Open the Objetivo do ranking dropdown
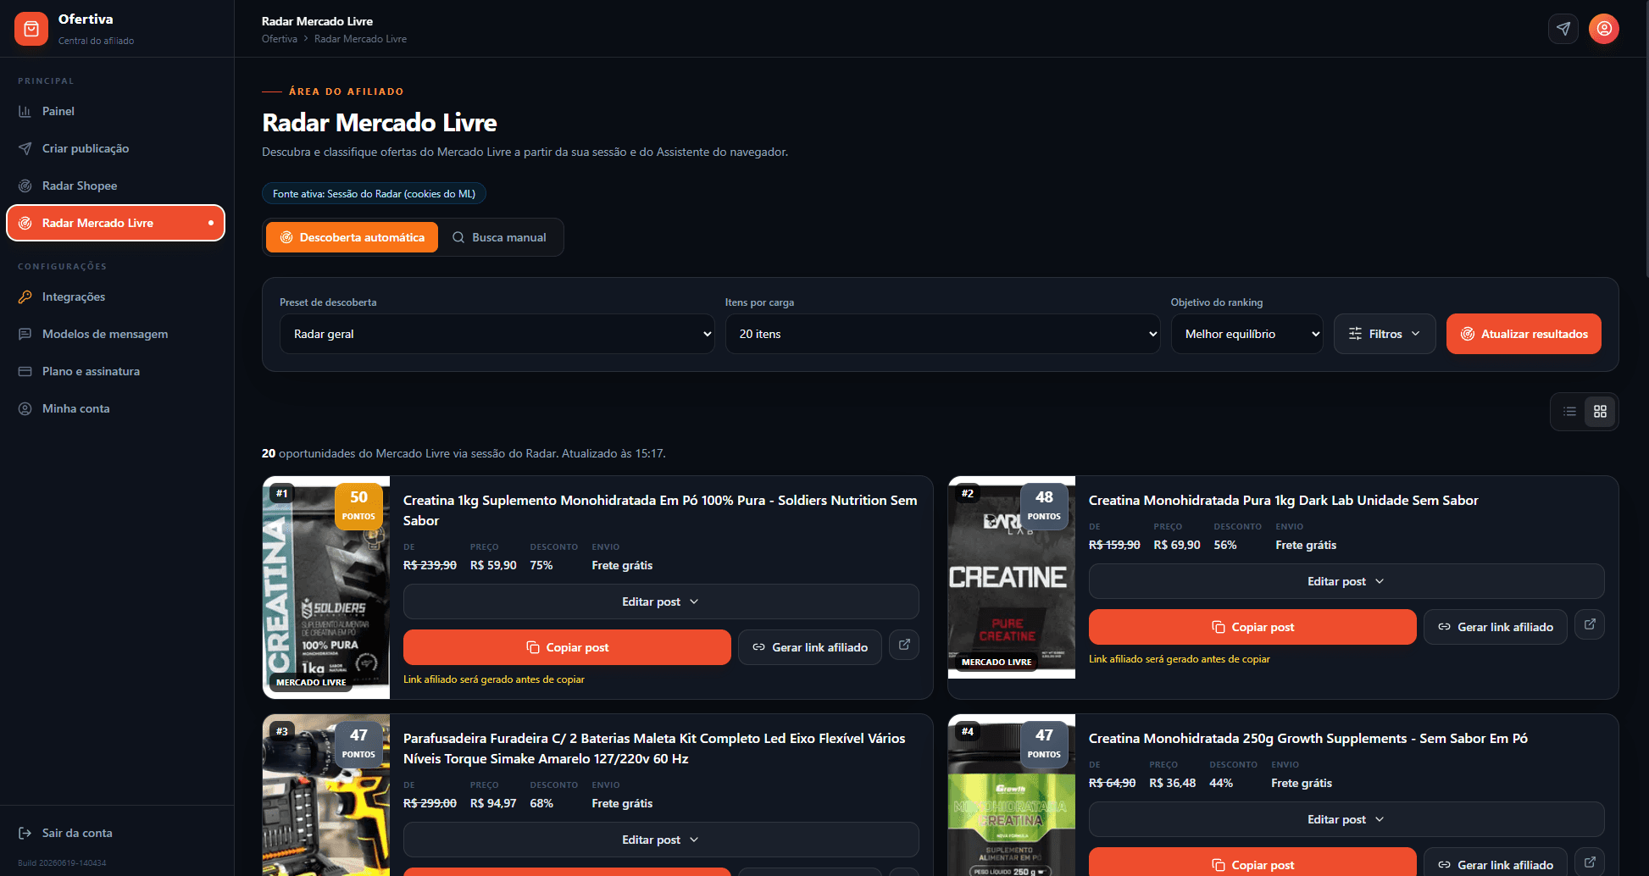This screenshot has width=1649, height=876. (1246, 334)
